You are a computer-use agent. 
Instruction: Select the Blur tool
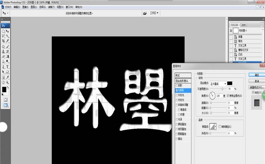(3, 61)
